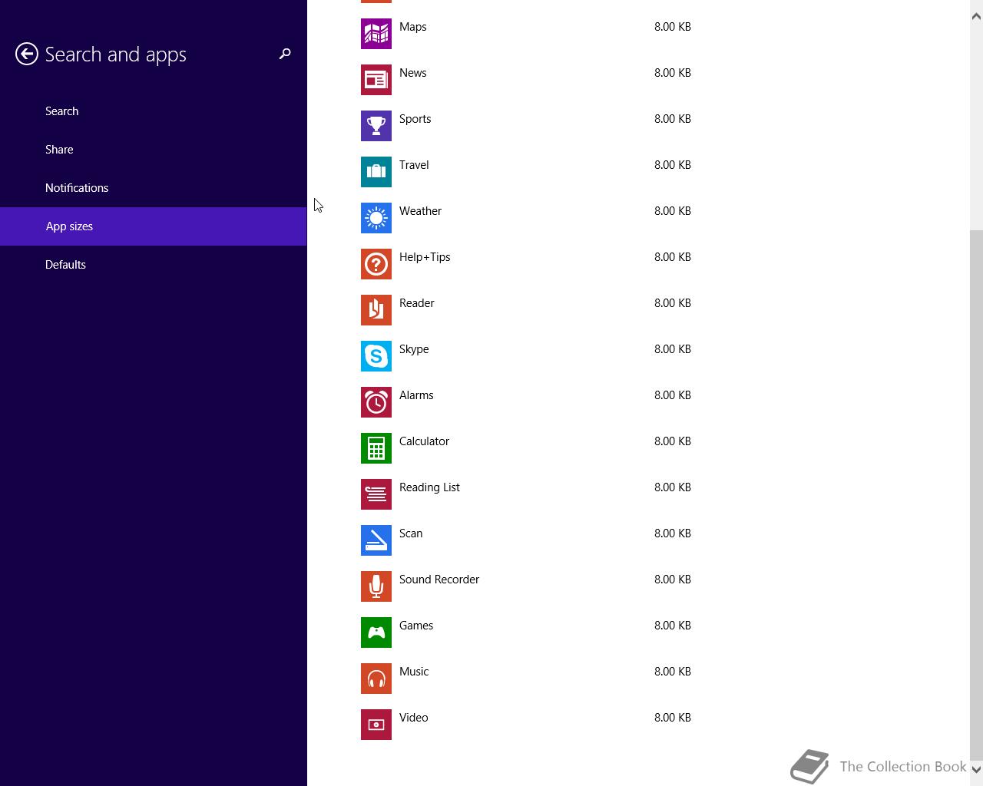The image size is (983, 786).
Task: Click the Scan app name
Action: [411, 533]
